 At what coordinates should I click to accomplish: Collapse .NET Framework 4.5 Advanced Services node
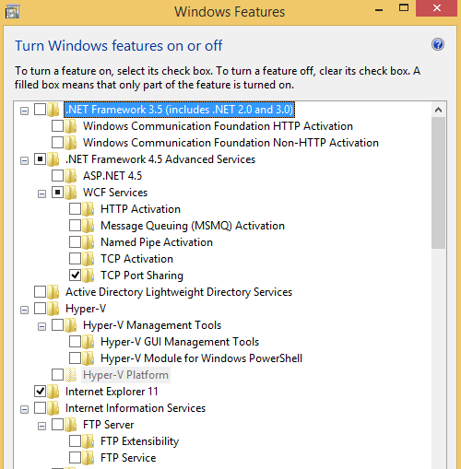tap(24, 160)
